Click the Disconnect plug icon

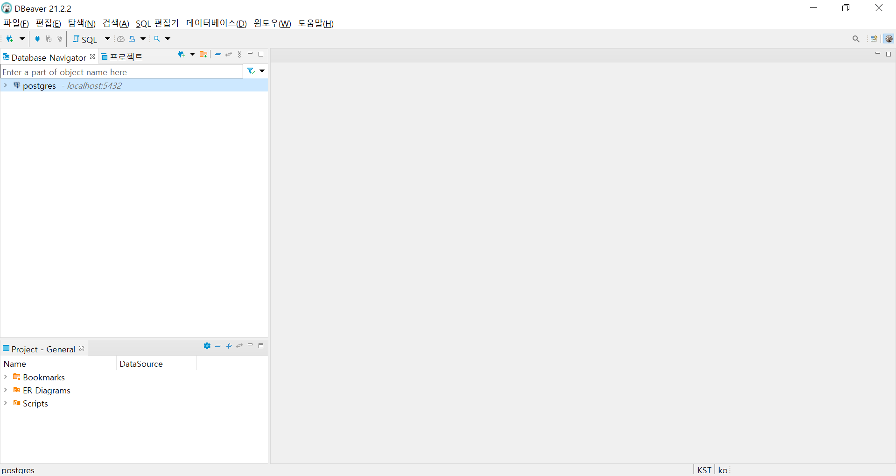pyautogui.click(x=60, y=39)
